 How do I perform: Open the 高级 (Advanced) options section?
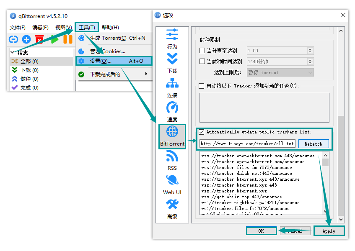172,209
